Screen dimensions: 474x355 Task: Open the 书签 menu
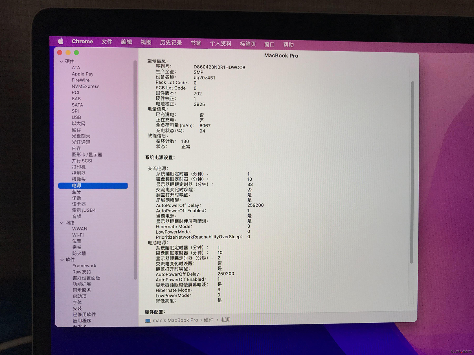(x=196, y=43)
